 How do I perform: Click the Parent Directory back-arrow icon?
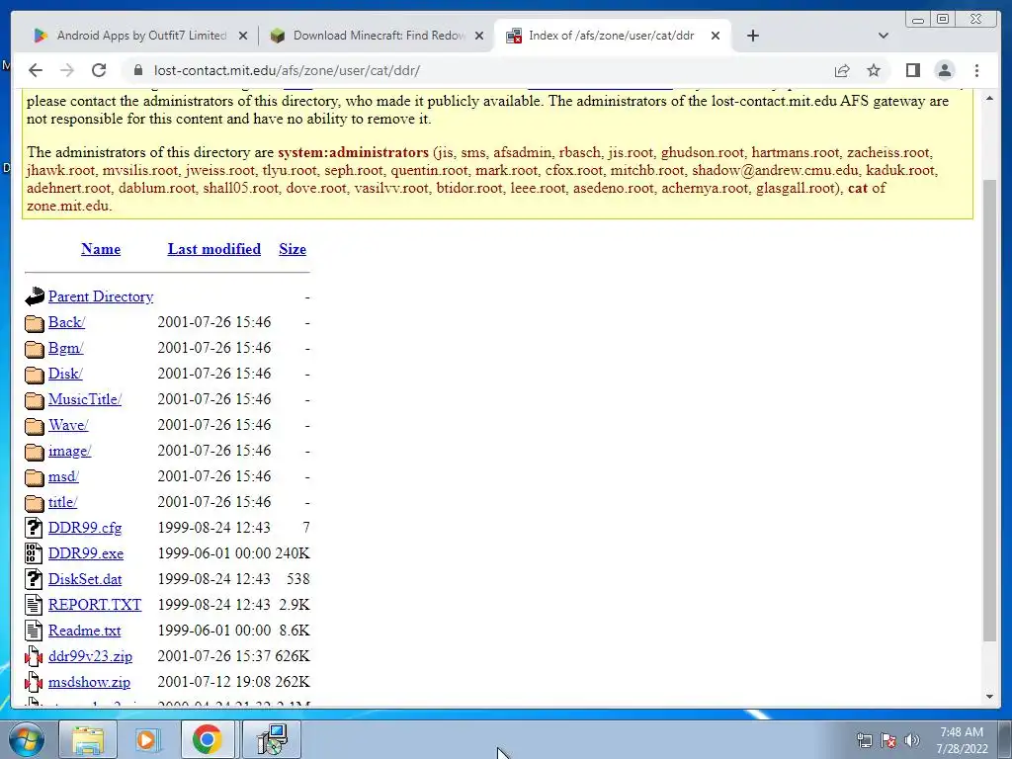[x=35, y=296]
